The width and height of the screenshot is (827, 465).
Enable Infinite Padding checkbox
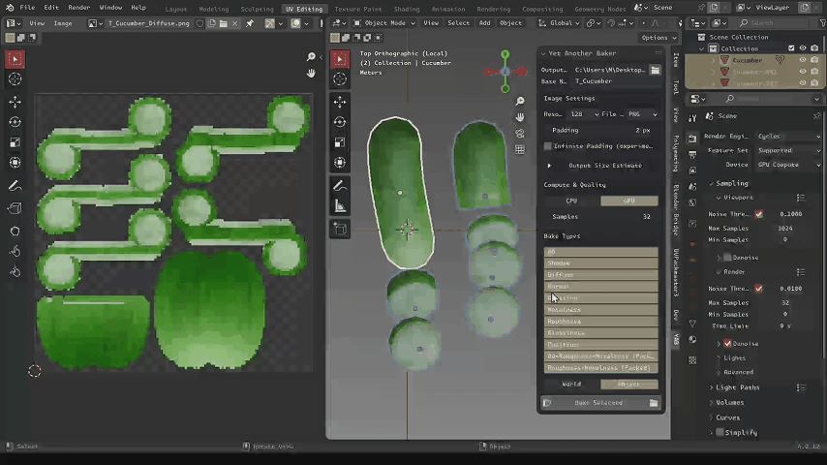point(547,146)
